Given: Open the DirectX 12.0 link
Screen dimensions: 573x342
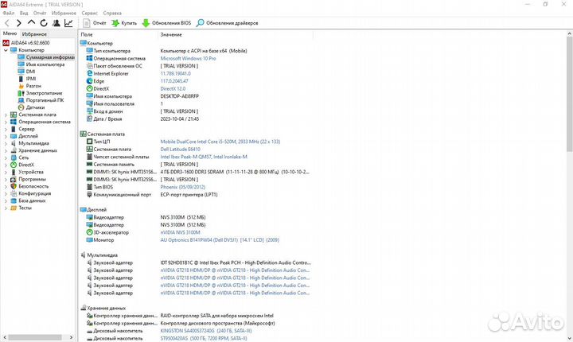Looking at the screenshot, I should (173, 89).
